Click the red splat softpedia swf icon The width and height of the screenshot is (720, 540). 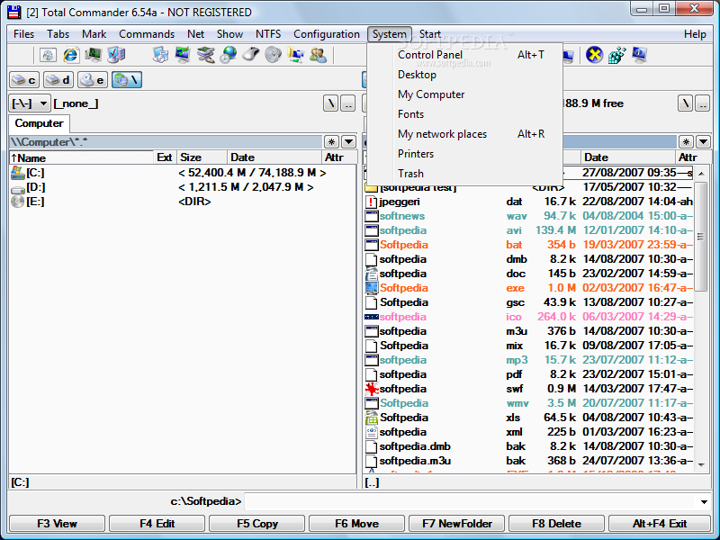click(371, 389)
